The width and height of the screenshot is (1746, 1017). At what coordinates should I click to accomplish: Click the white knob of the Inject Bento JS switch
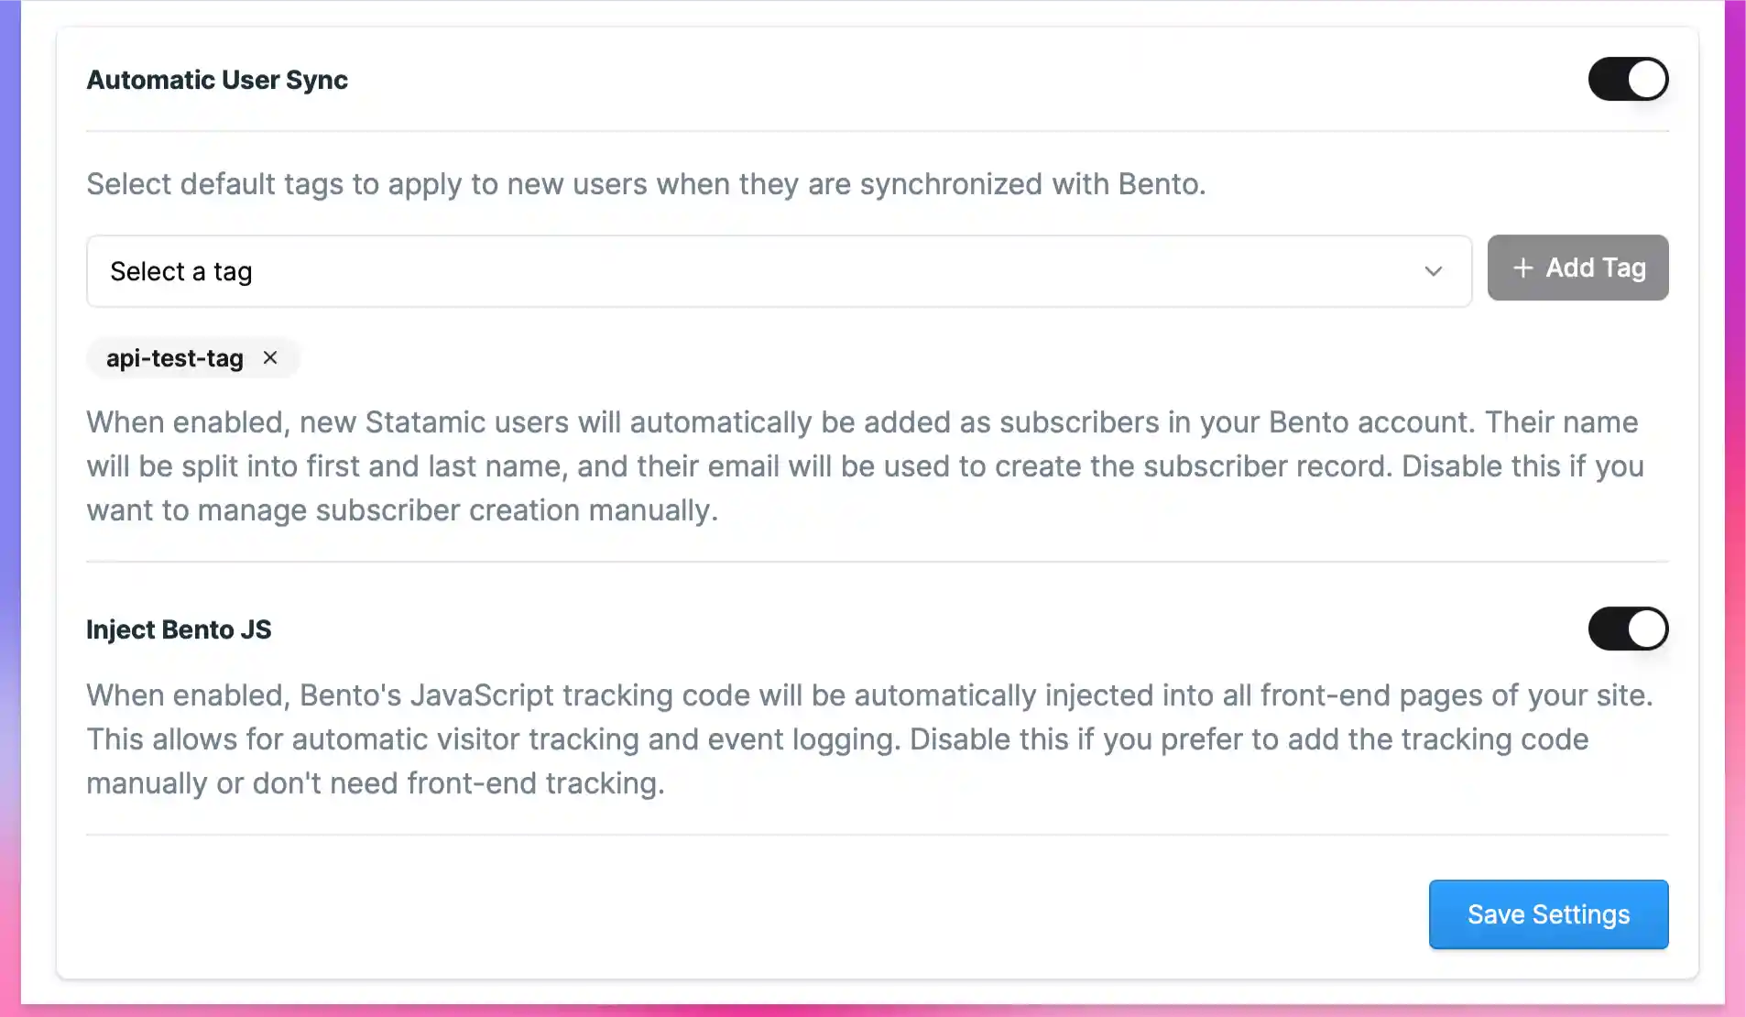tap(1647, 629)
